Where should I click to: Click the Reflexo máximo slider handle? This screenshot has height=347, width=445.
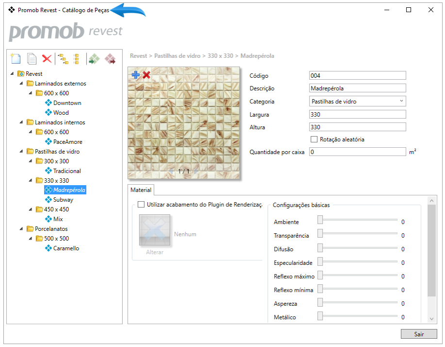(x=320, y=275)
